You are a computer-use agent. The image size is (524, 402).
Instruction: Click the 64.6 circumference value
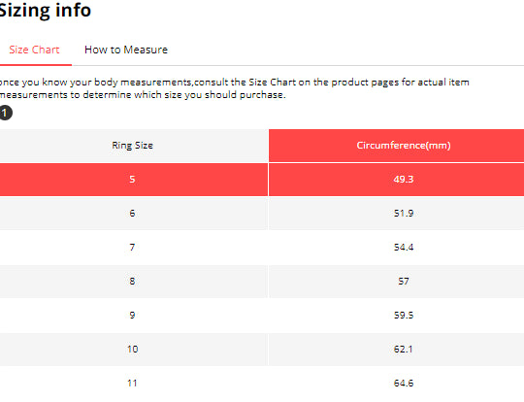click(x=404, y=384)
